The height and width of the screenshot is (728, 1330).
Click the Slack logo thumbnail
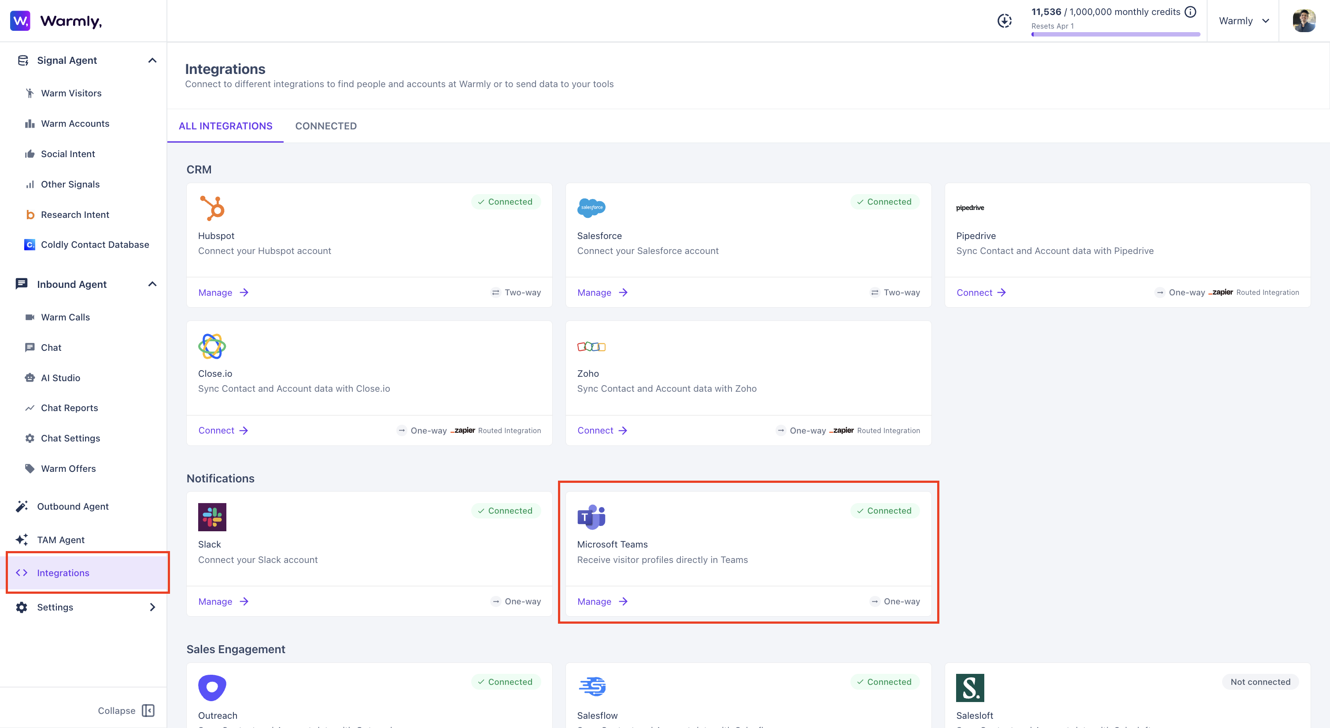(212, 516)
